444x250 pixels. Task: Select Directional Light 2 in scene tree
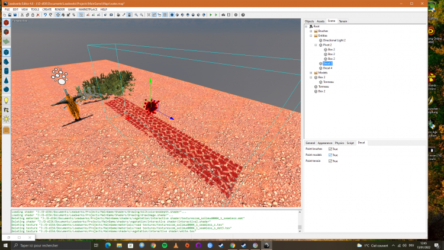coord(334,40)
